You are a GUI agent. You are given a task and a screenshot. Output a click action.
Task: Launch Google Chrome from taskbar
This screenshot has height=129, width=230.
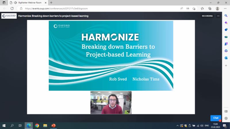[x=37, y=126]
